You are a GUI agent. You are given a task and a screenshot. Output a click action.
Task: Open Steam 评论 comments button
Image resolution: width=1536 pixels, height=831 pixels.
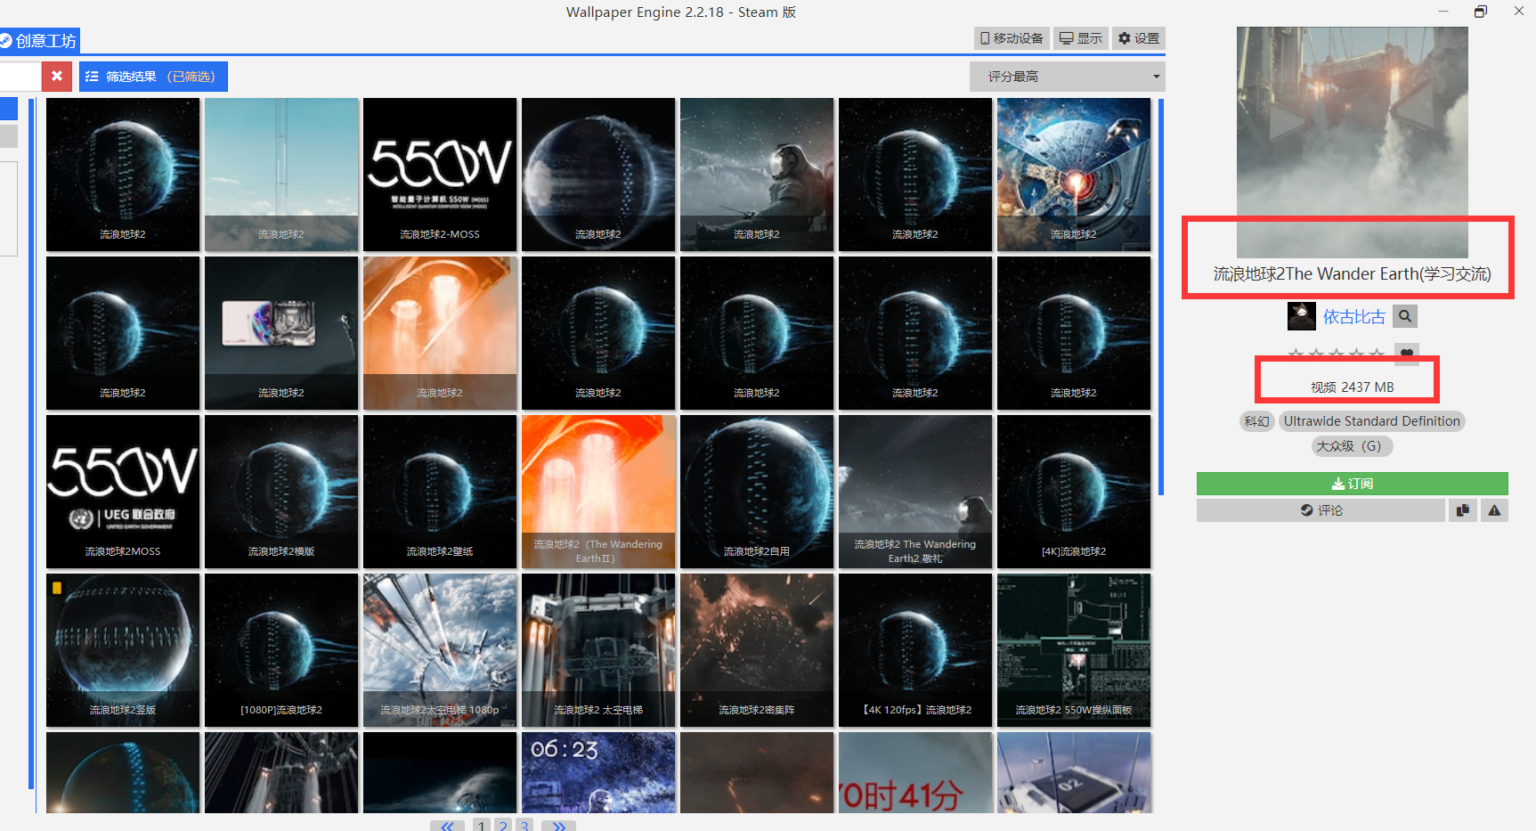tap(1321, 510)
